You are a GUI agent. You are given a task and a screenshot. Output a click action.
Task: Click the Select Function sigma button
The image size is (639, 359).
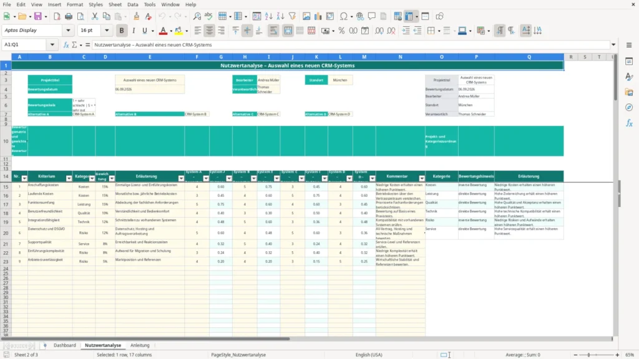coord(75,45)
